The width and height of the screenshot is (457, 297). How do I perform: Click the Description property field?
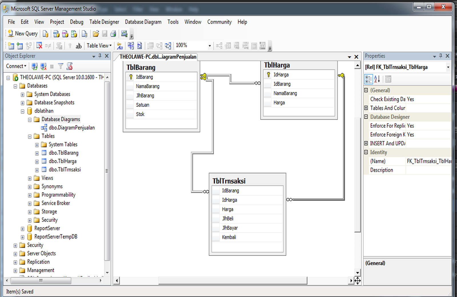click(429, 170)
